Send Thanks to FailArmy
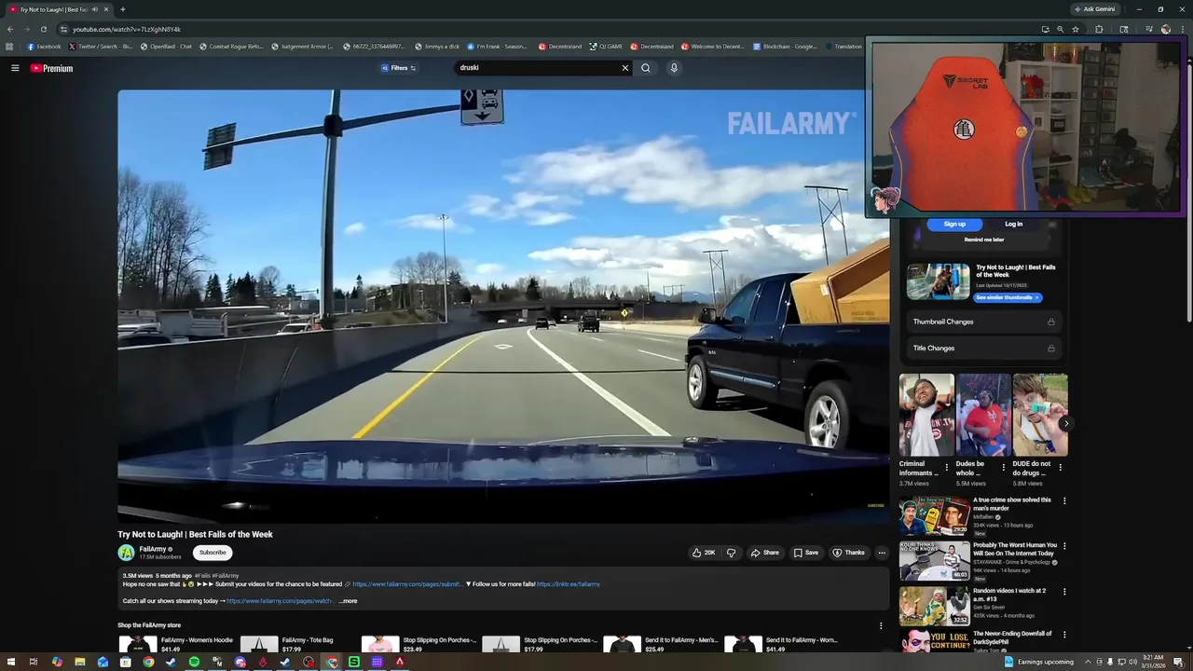 click(849, 553)
